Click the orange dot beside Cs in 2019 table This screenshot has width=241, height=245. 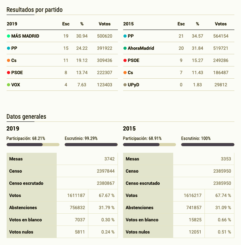[8, 61]
